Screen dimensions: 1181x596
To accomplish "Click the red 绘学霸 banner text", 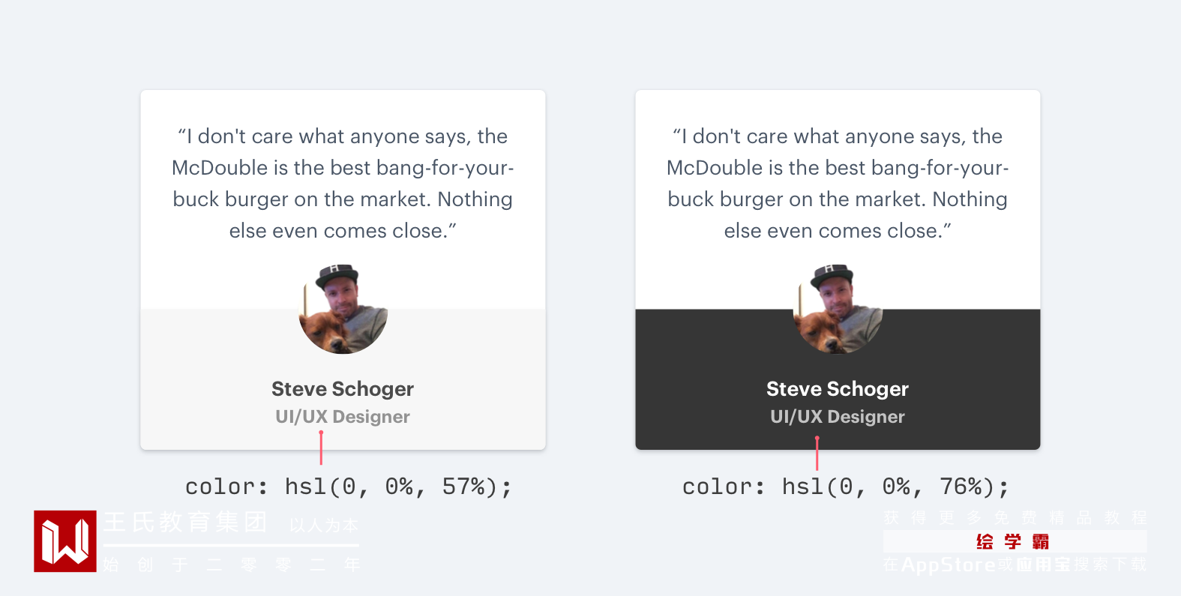I will click(1013, 542).
